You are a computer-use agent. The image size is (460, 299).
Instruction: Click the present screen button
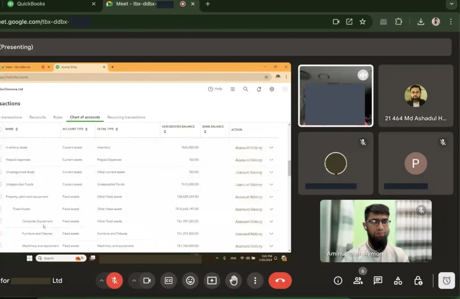212,281
